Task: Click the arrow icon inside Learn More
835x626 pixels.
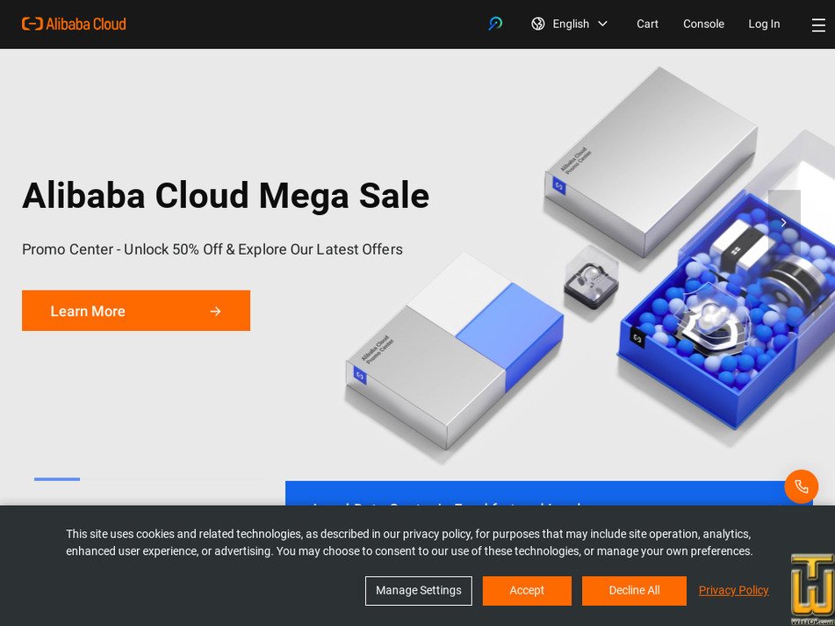Action: tap(215, 311)
